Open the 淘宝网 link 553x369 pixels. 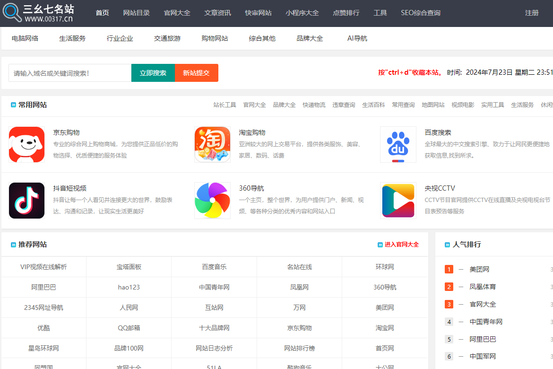tap(385, 328)
